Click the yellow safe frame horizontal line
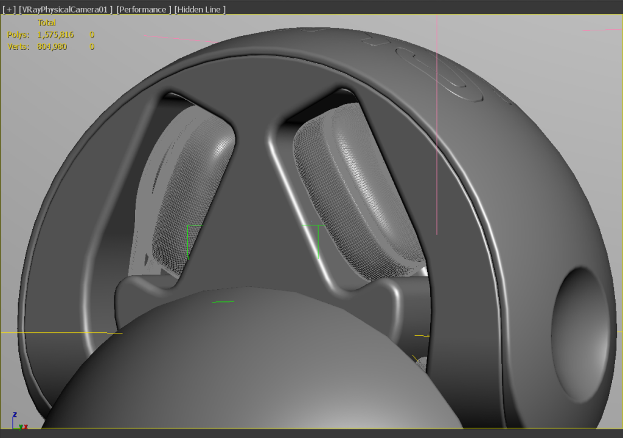 point(61,332)
